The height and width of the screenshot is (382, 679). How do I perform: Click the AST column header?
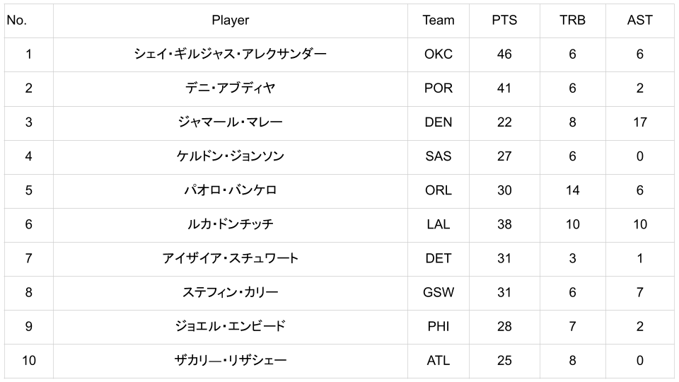pos(639,21)
